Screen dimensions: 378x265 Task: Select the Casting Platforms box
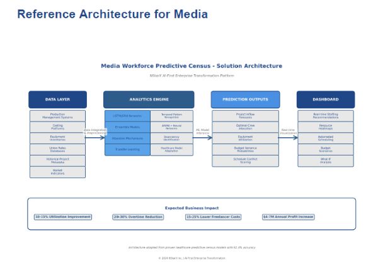[57, 127]
